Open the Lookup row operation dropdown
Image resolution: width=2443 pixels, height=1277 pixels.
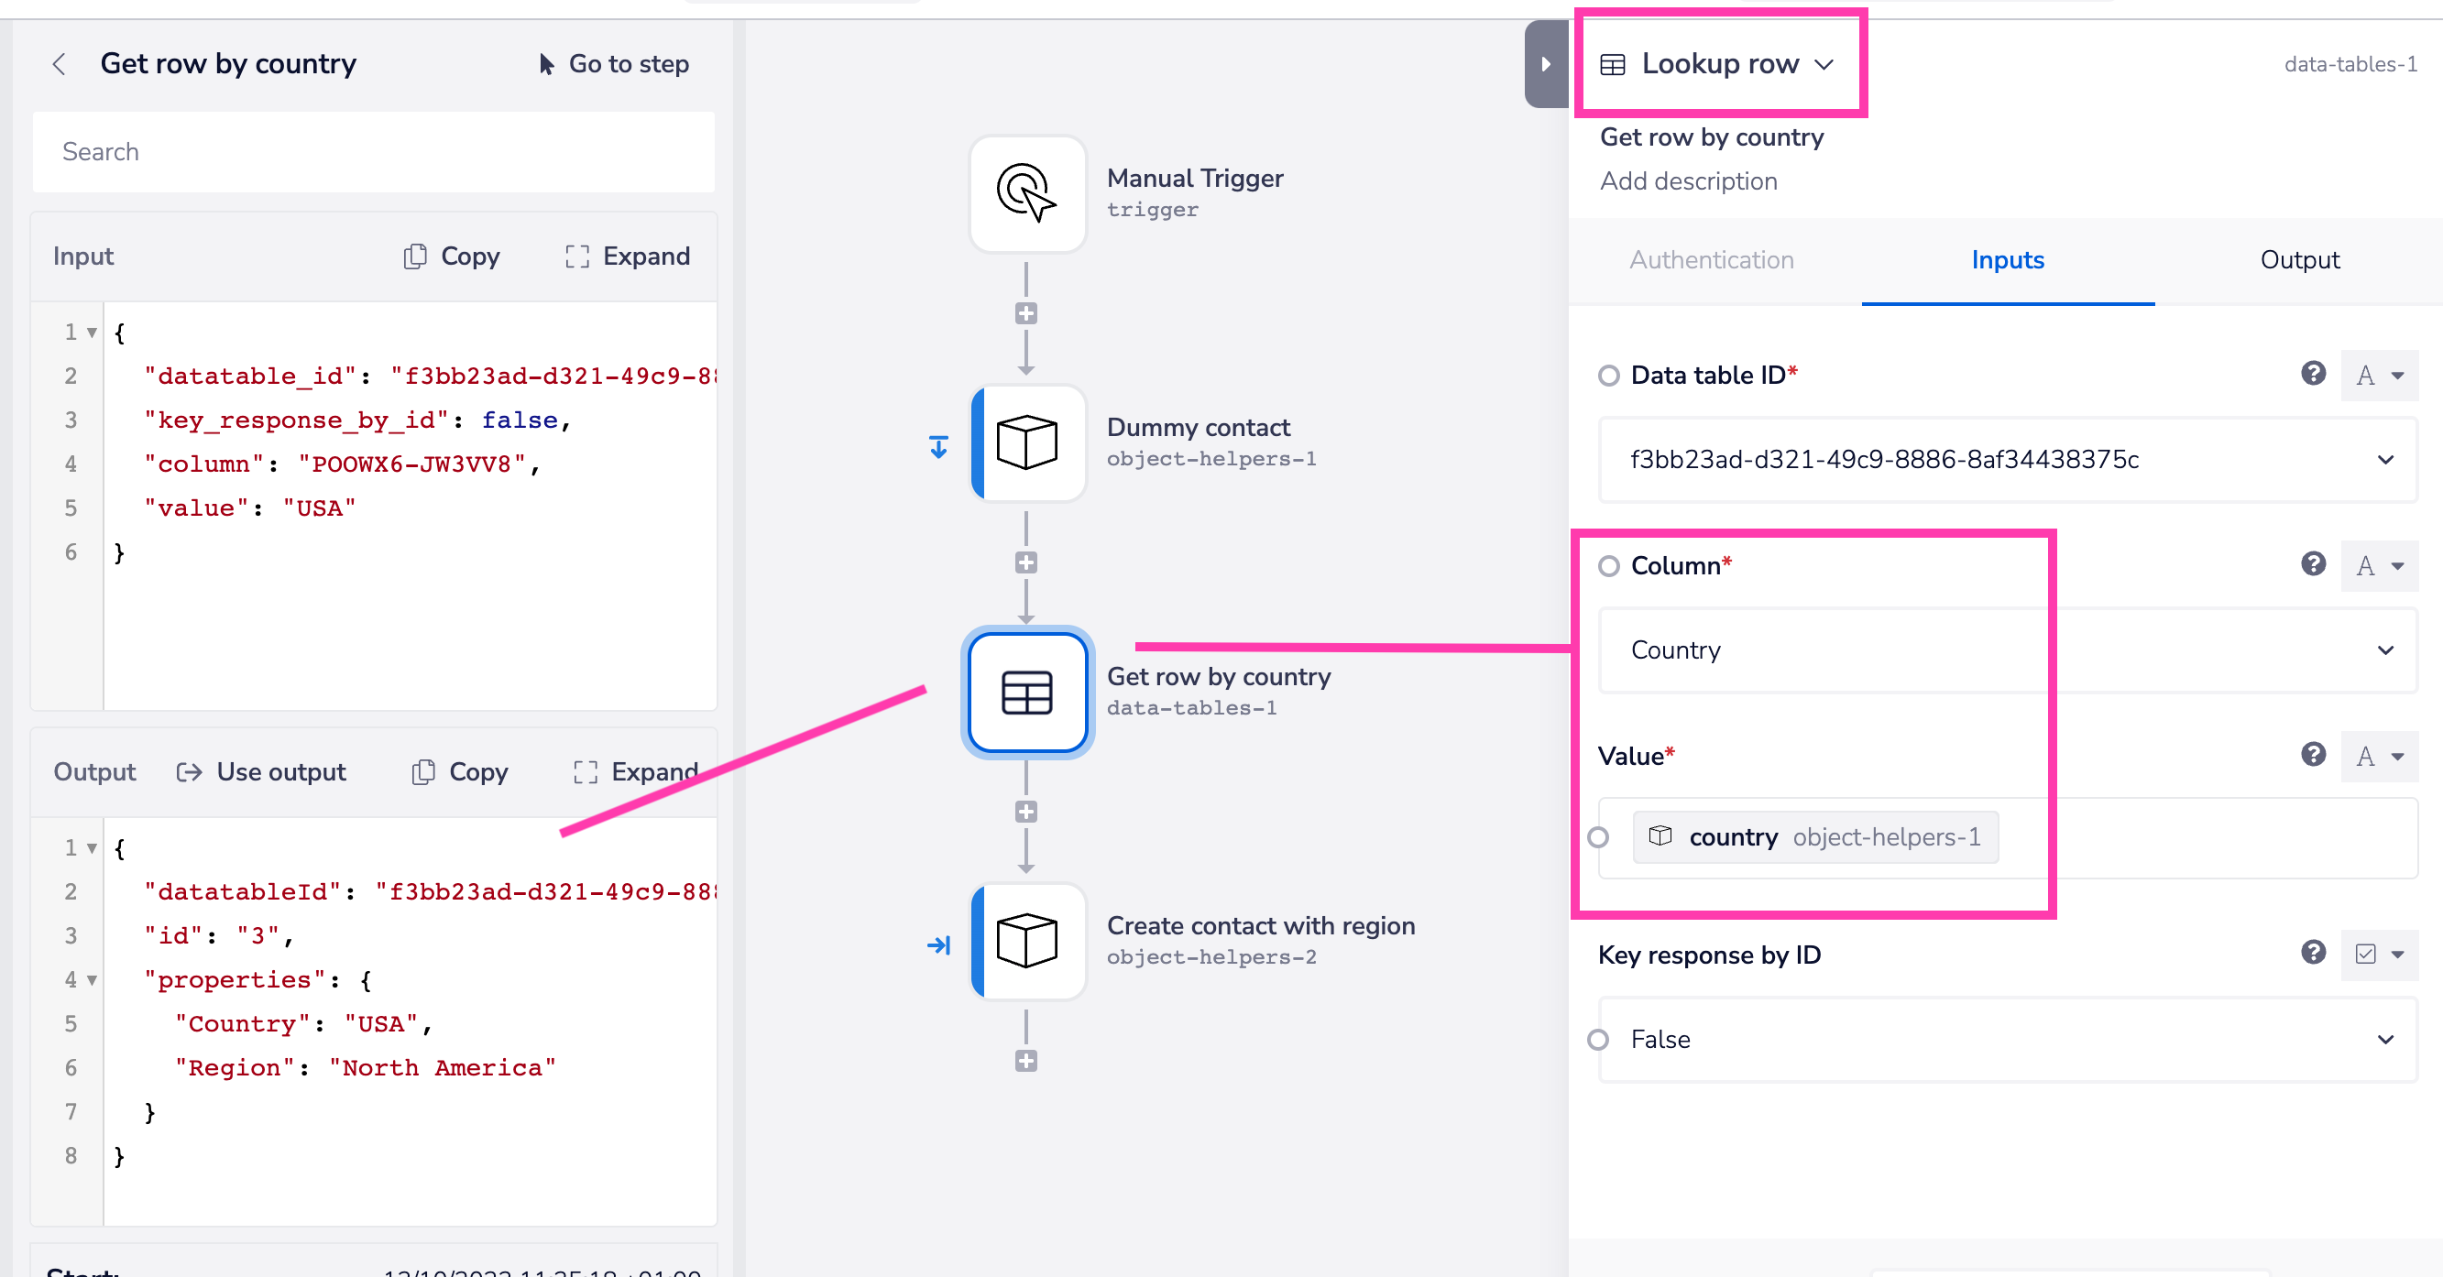[1718, 64]
